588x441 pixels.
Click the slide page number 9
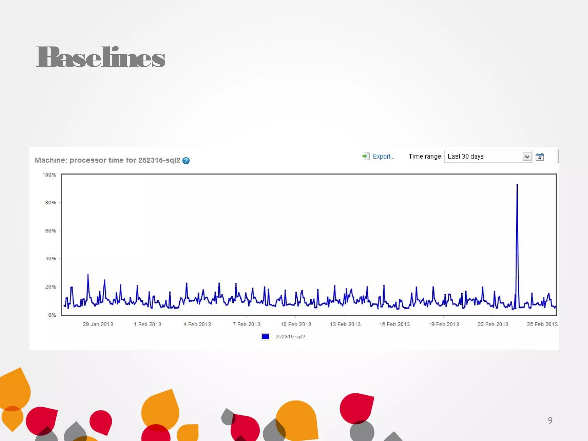[x=550, y=420]
